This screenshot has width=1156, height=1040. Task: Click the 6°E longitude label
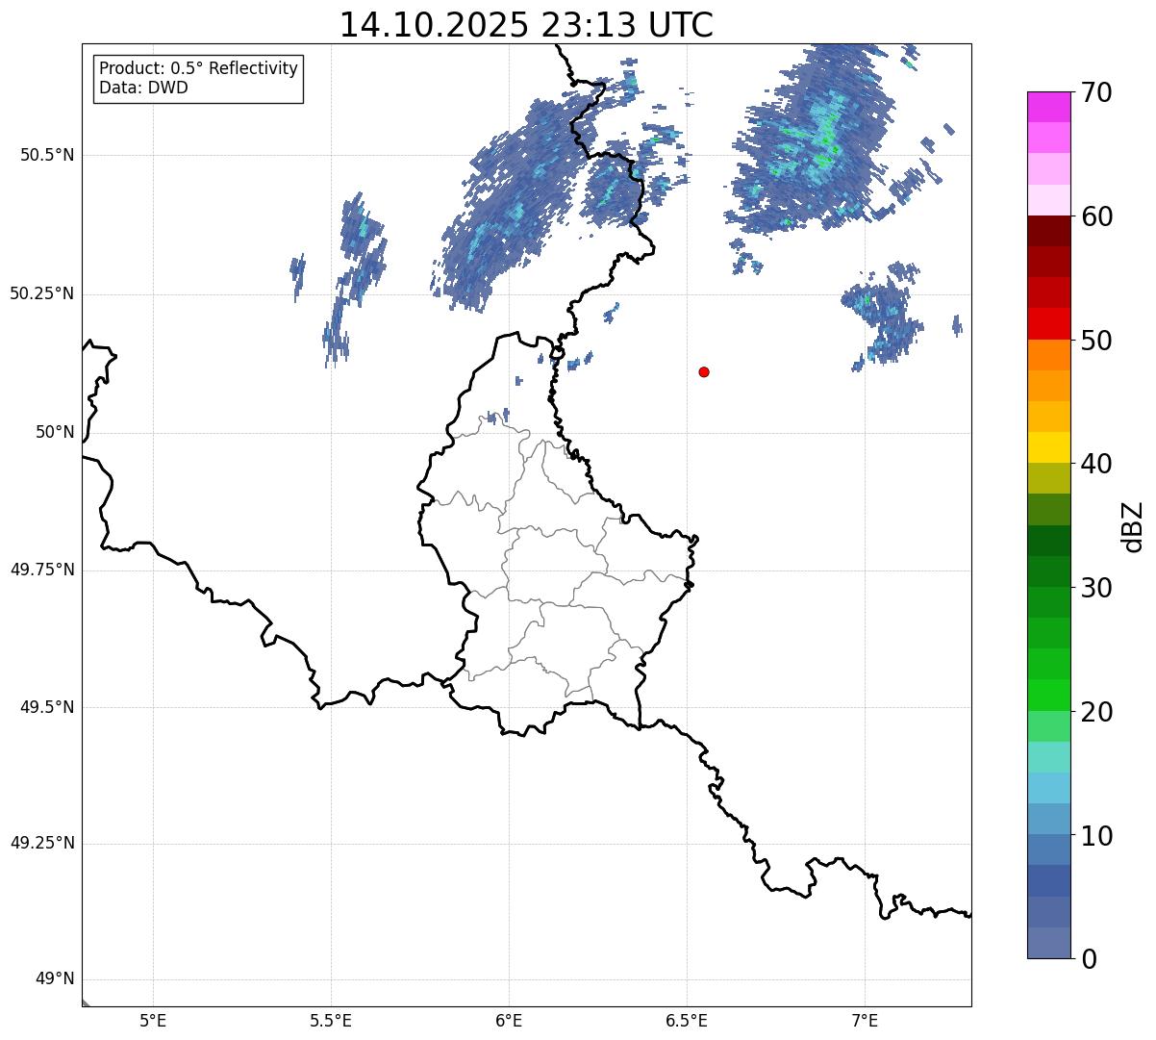509,1021
